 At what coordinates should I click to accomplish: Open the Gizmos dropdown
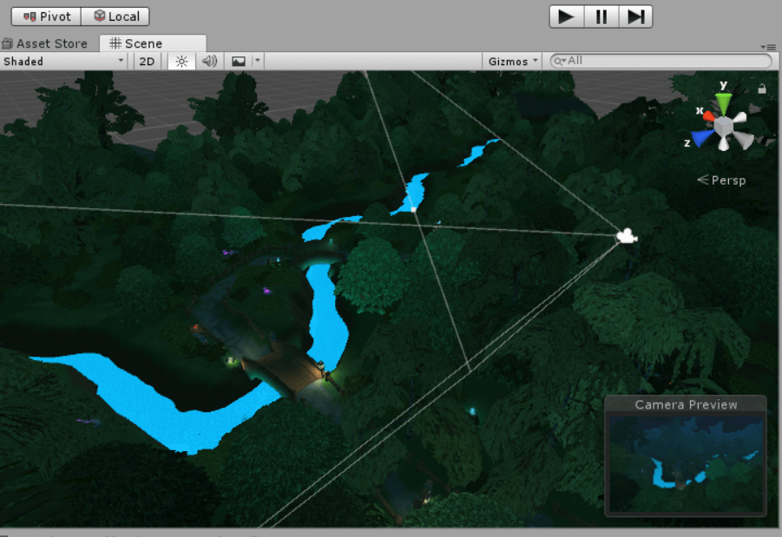513,62
